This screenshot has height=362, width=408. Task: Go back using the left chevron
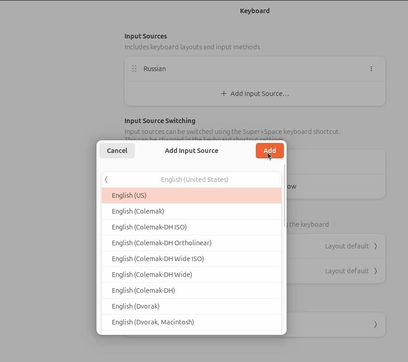(x=106, y=180)
